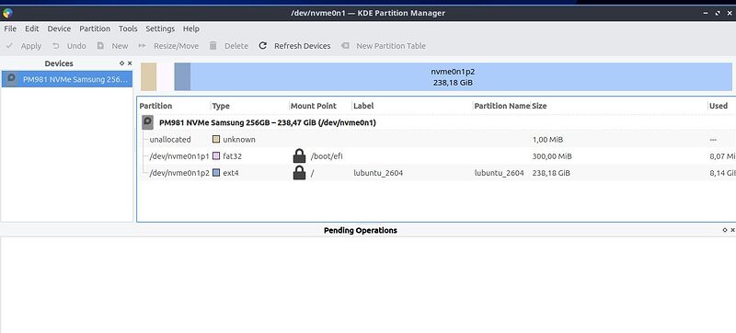Click the Refresh Devices label
The width and height of the screenshot is (736, 333).
click(x=303, y=46)
